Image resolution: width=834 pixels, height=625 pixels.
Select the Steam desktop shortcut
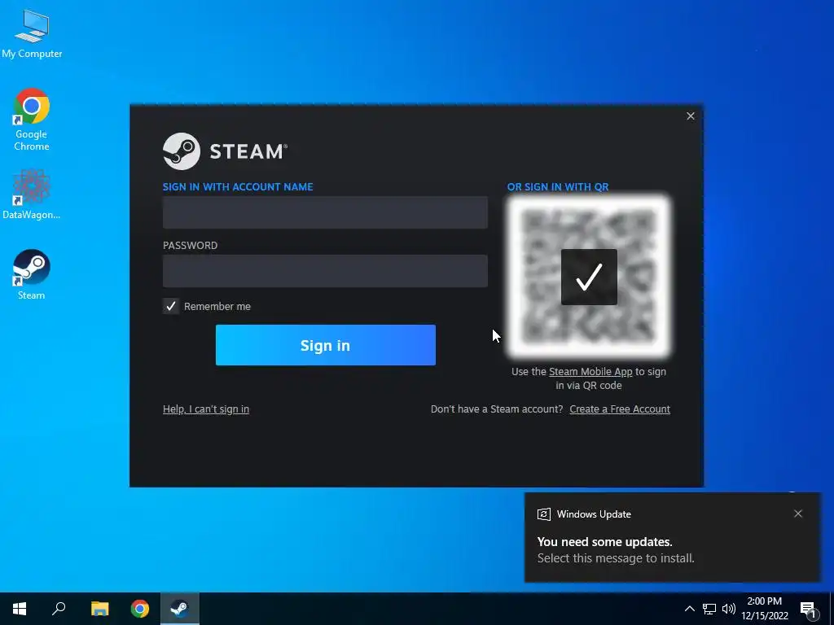(x=32, y=275)
